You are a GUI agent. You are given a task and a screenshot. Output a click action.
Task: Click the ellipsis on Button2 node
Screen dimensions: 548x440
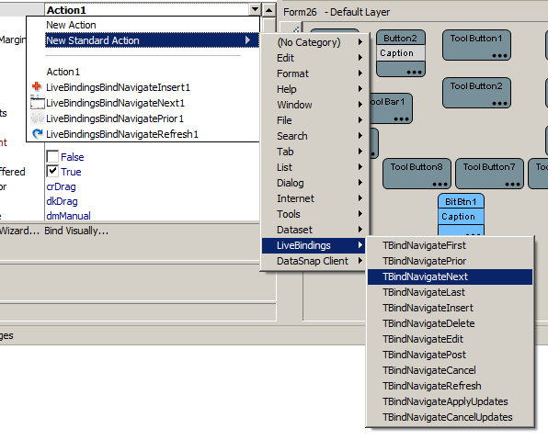click(414, 73)
